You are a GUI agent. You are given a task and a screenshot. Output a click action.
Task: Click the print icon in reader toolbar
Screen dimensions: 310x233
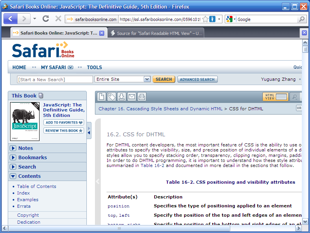coord(142,97)
